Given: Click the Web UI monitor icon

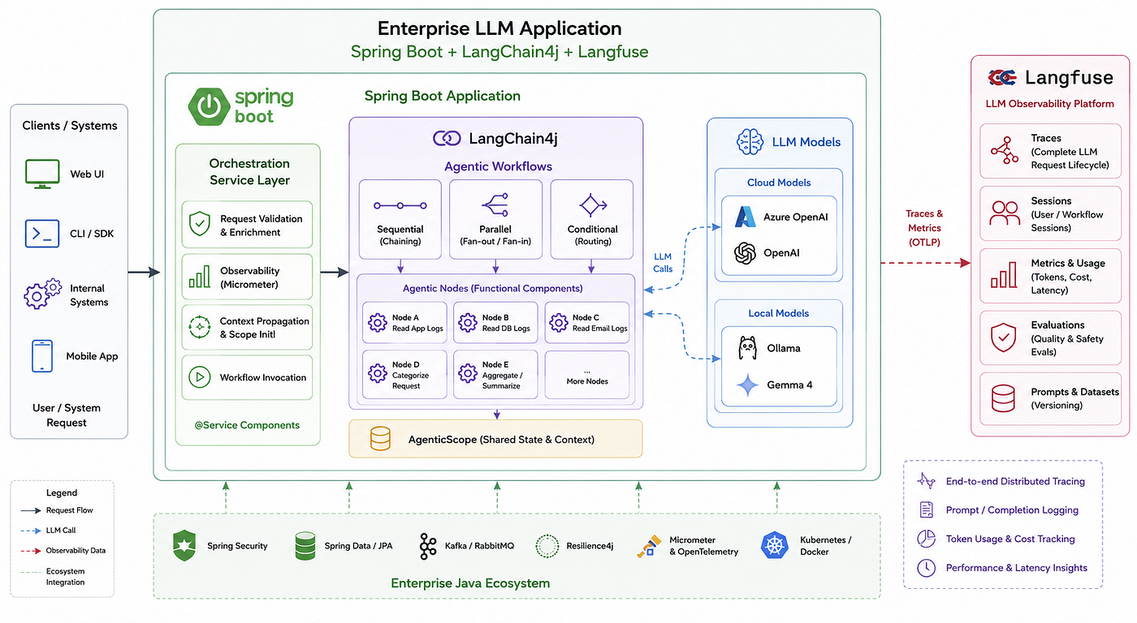Looking at the screenshot, I should tap(42, 173).
